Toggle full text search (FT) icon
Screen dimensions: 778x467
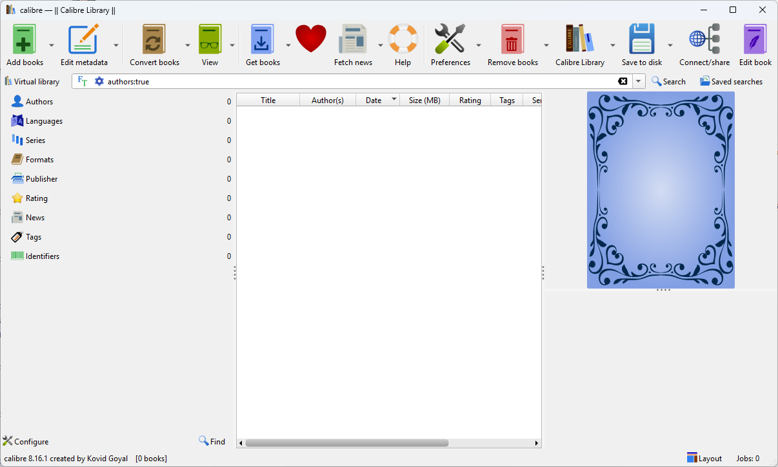coord(82,81)
